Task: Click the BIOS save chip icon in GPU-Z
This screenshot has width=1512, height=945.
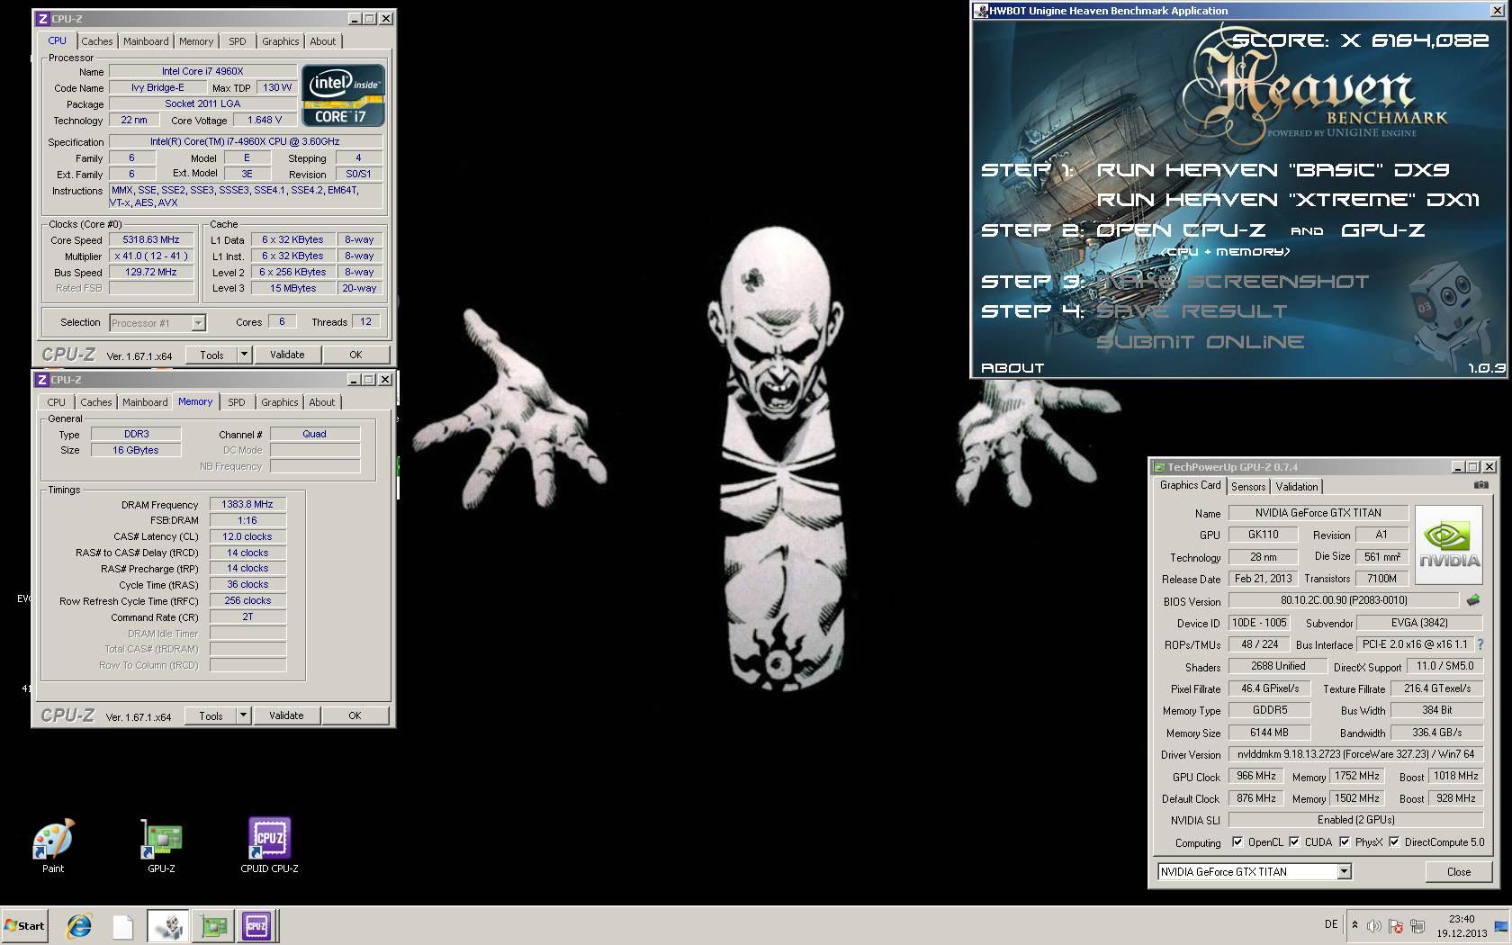Action: pos(1473,600)
